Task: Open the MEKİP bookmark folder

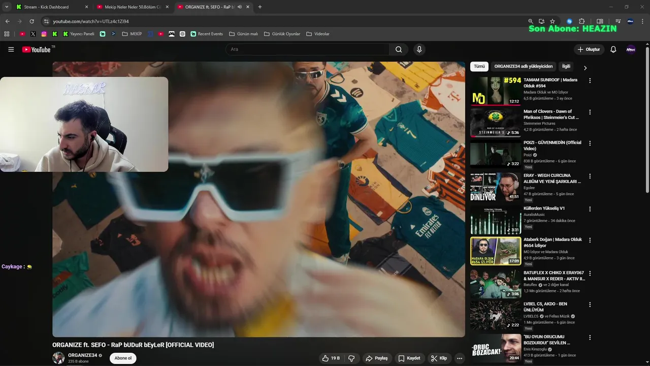Action: (x=132, y=34)
